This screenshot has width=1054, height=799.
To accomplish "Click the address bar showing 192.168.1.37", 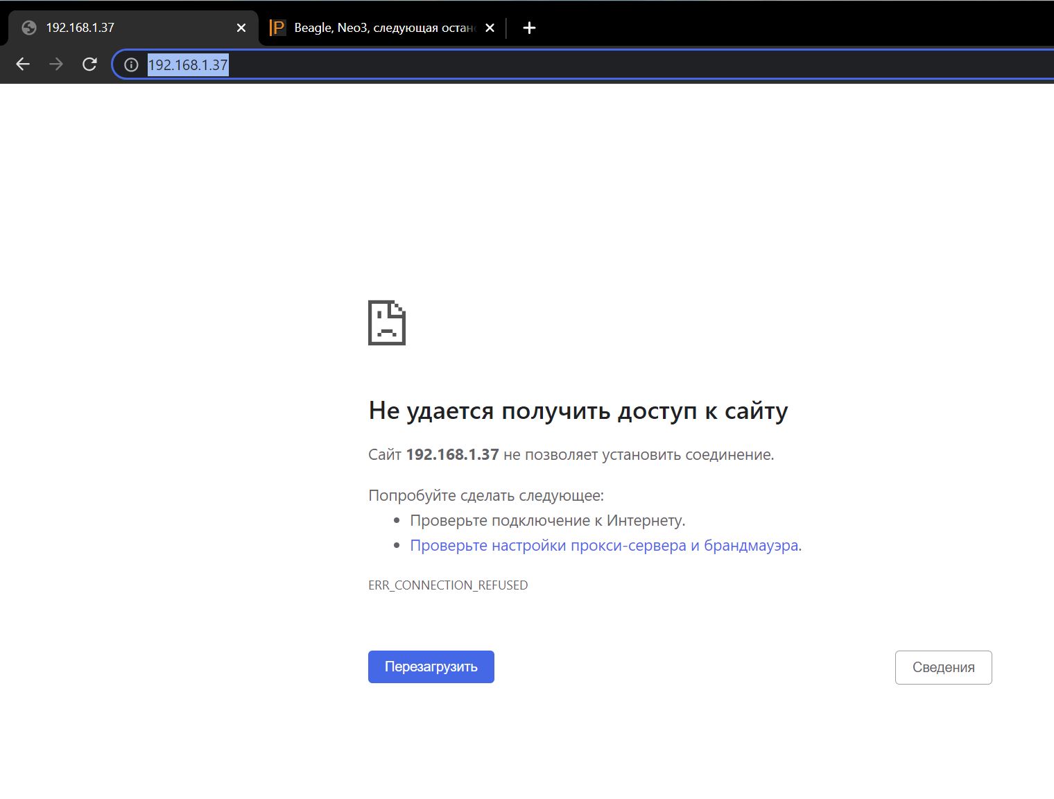I will coord(555,65).
